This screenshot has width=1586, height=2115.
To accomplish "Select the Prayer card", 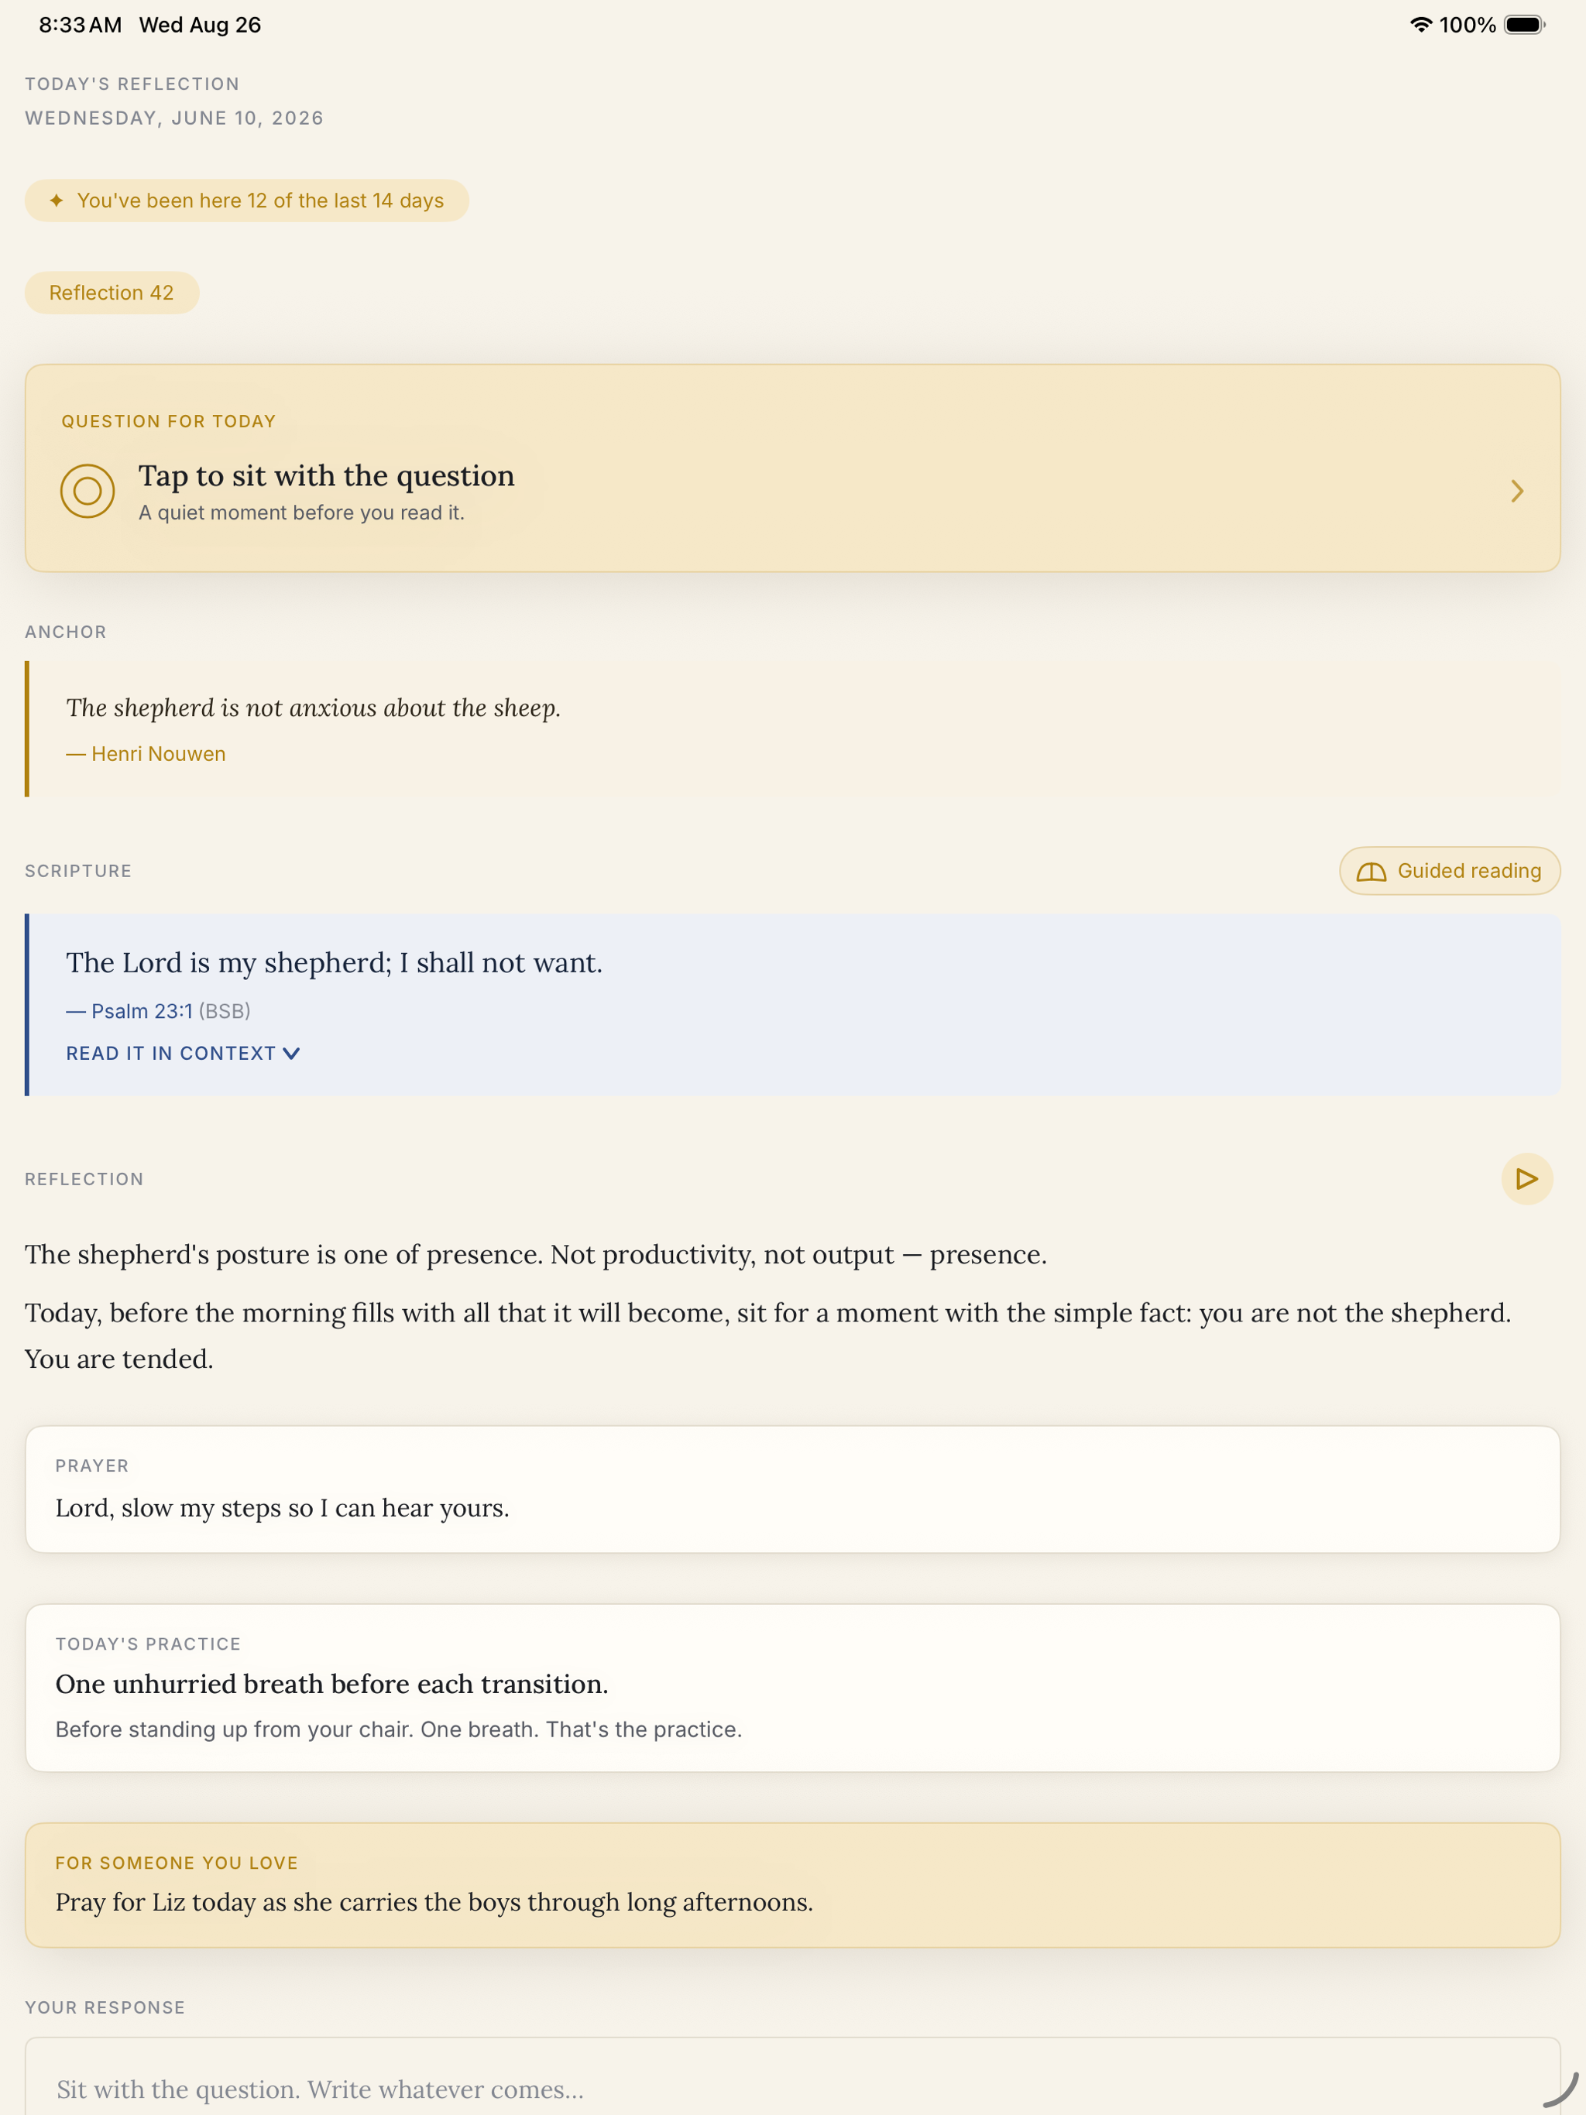I will click(793, 1489).
